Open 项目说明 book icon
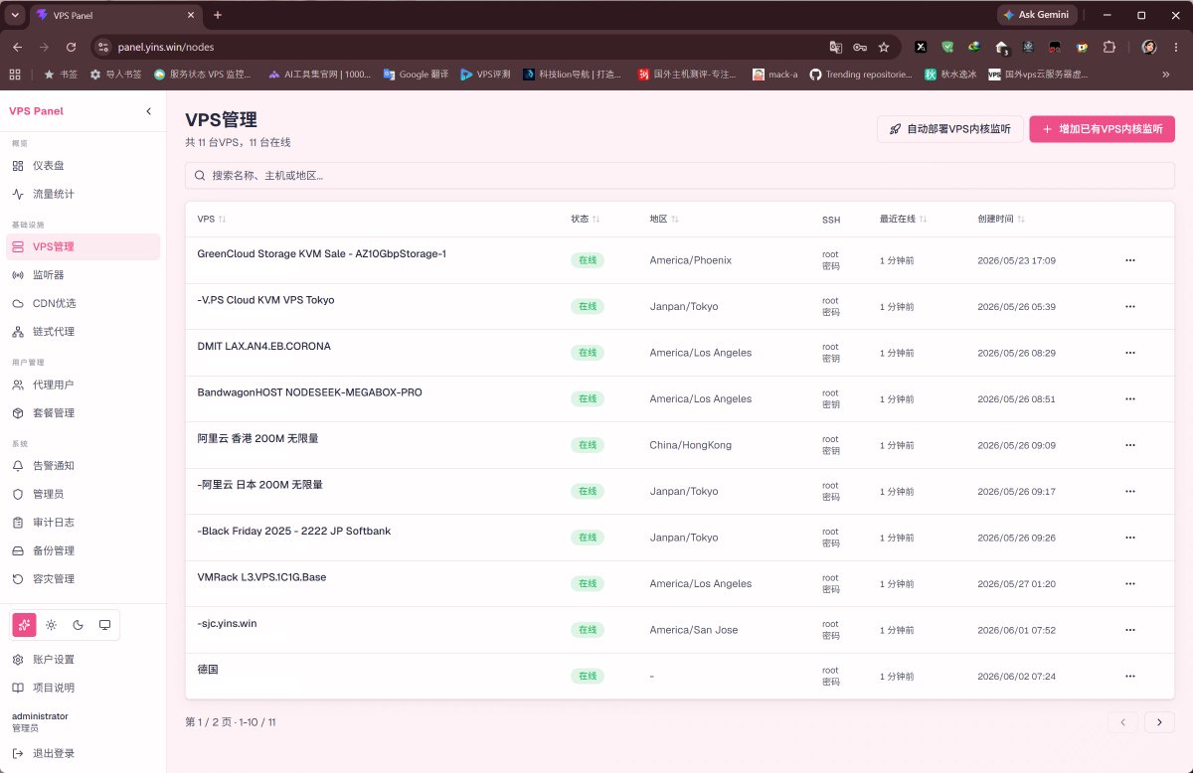The image size is (1193, 773). coord(18,688)
